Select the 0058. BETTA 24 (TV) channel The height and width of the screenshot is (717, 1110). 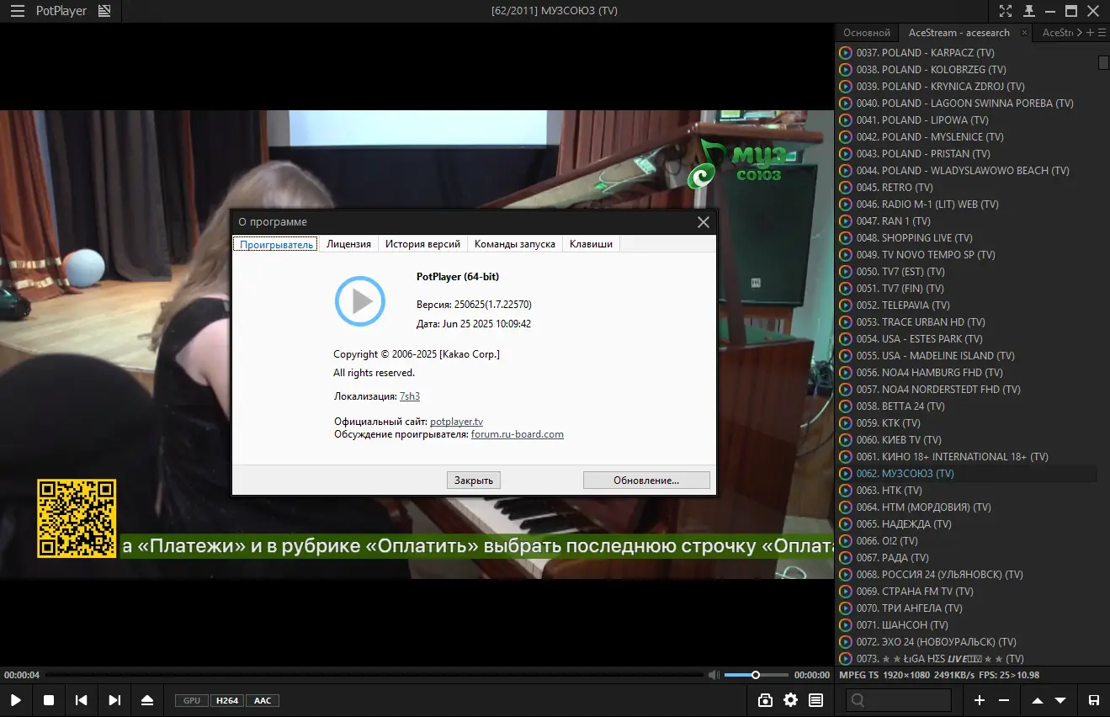[967, 406]
